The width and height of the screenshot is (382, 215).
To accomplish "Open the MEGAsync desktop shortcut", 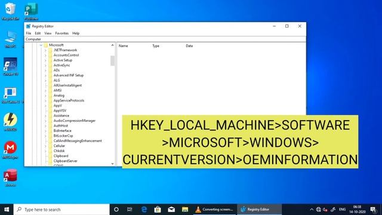I will coord(10,150).
